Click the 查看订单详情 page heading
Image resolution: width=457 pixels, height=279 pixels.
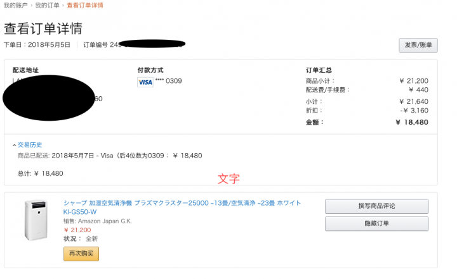[x=43, y=28]
